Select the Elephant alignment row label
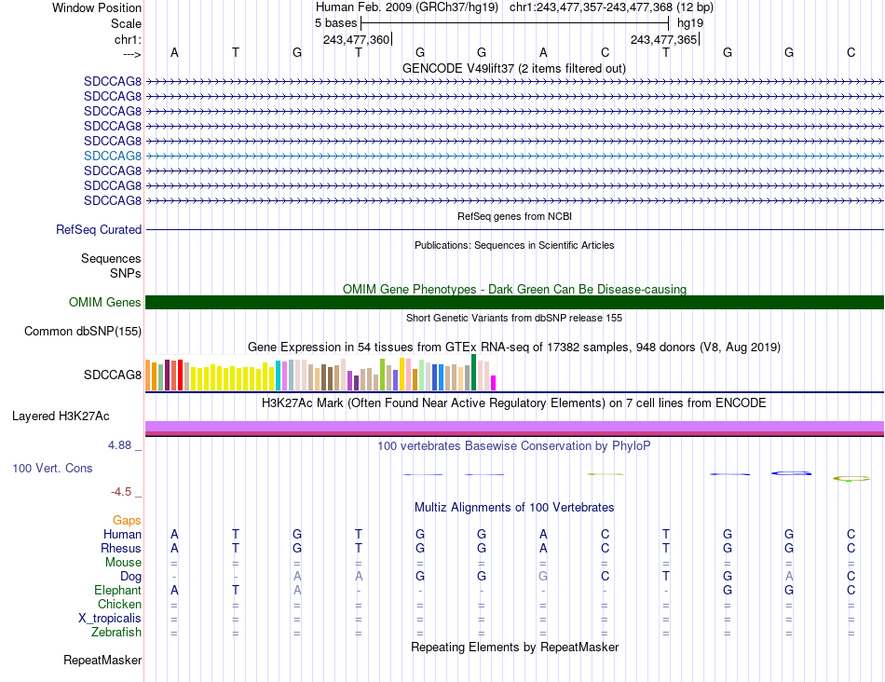This screenshot has height=682, width=885. click(x=117, y=590)
